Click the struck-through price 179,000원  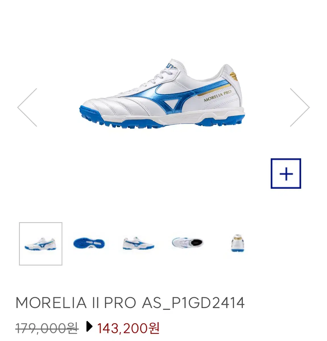pos(47,328)
